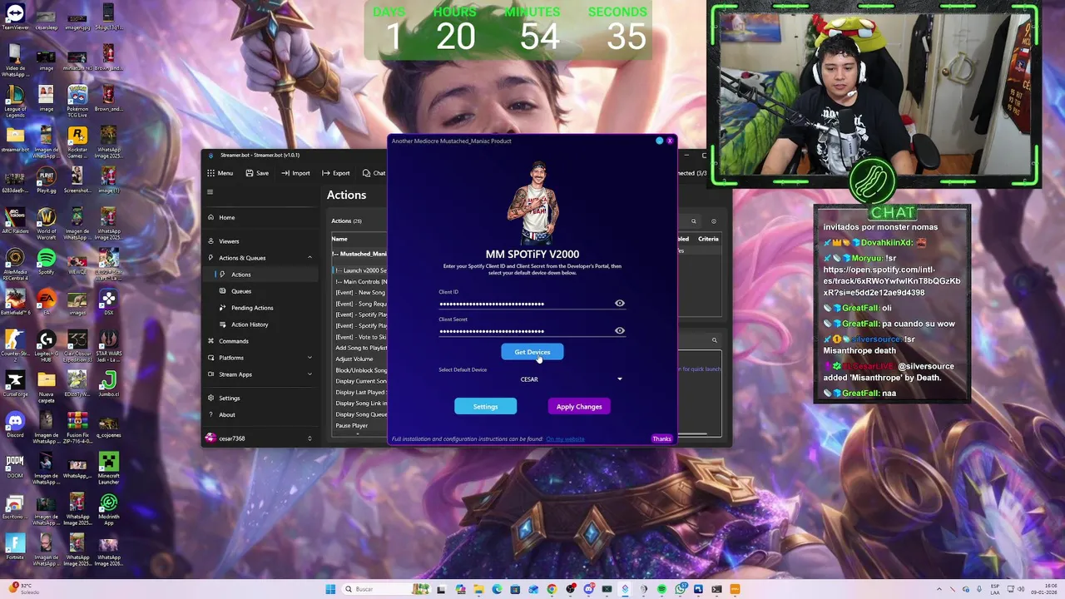The image size is (1065, 599).
Task: Open League of Legends desktop icon
Action: click(15, 100)
